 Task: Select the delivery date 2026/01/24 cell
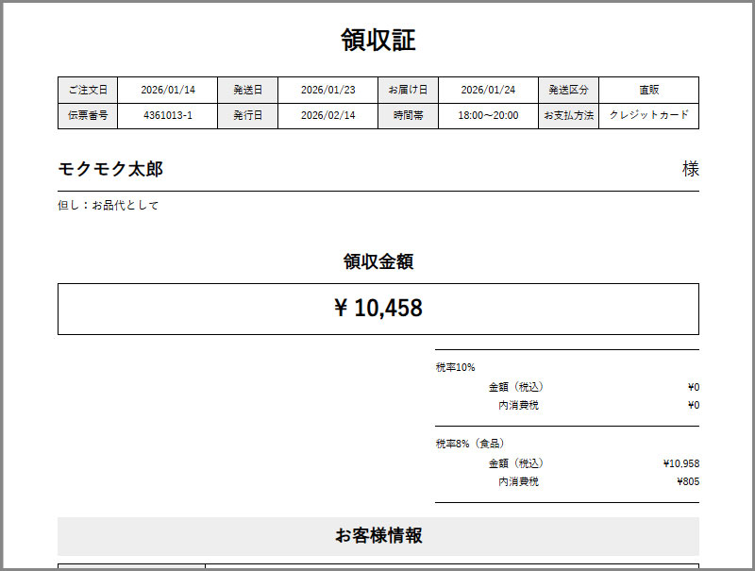pyautogui.click(x=488, y=90)
